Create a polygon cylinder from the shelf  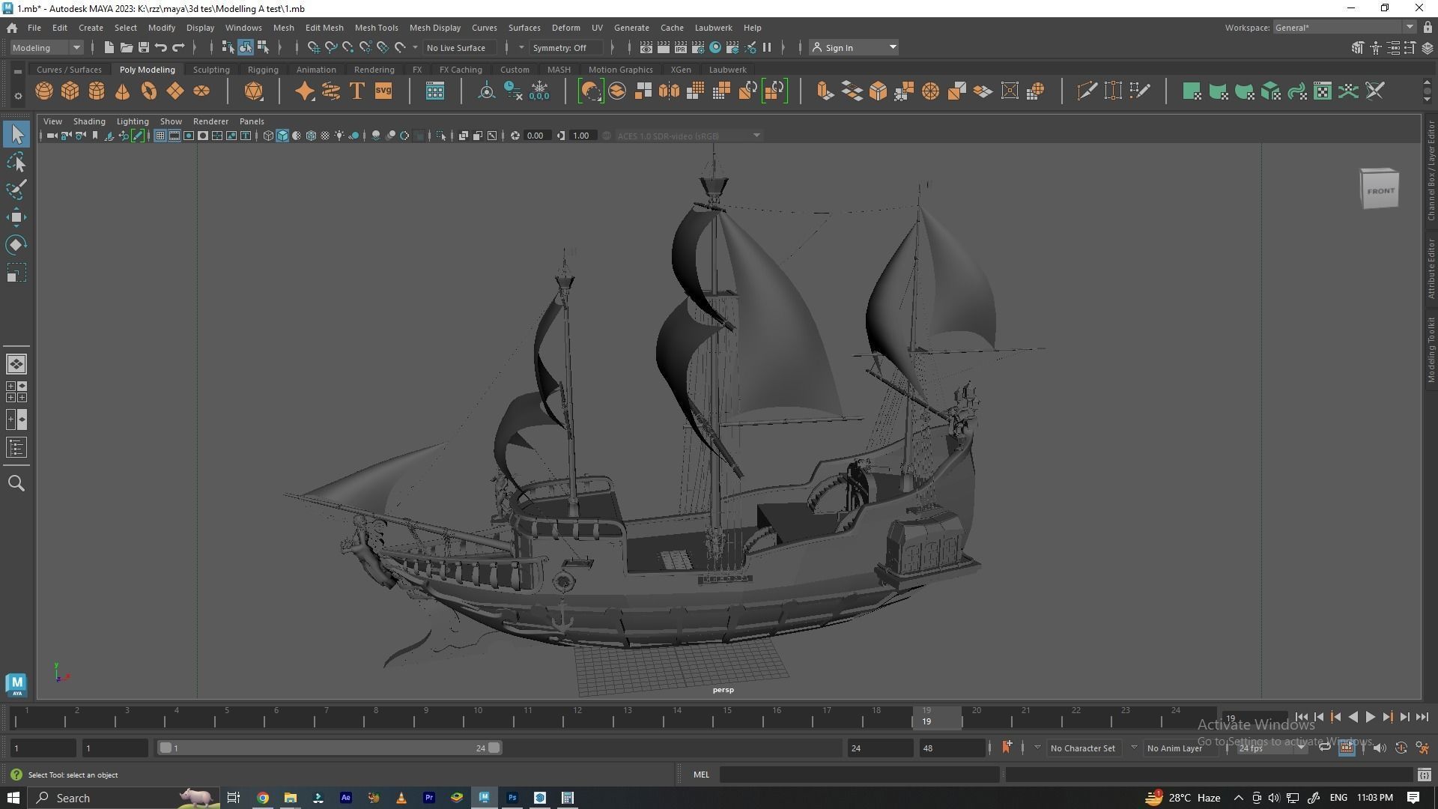click(97, 91)
